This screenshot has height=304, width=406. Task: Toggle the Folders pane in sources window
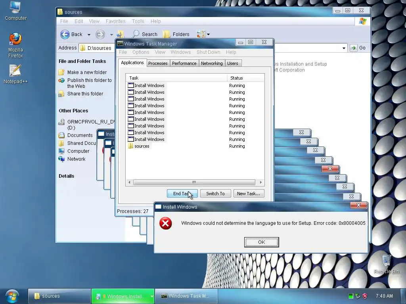[x=176, y=34]
